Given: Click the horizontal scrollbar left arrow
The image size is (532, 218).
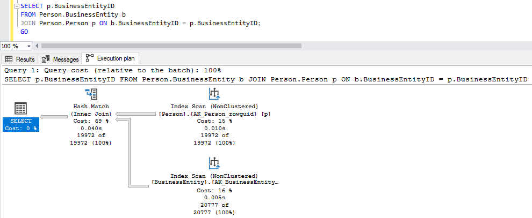Looking at the screenshot, I should tap(37, 46).
